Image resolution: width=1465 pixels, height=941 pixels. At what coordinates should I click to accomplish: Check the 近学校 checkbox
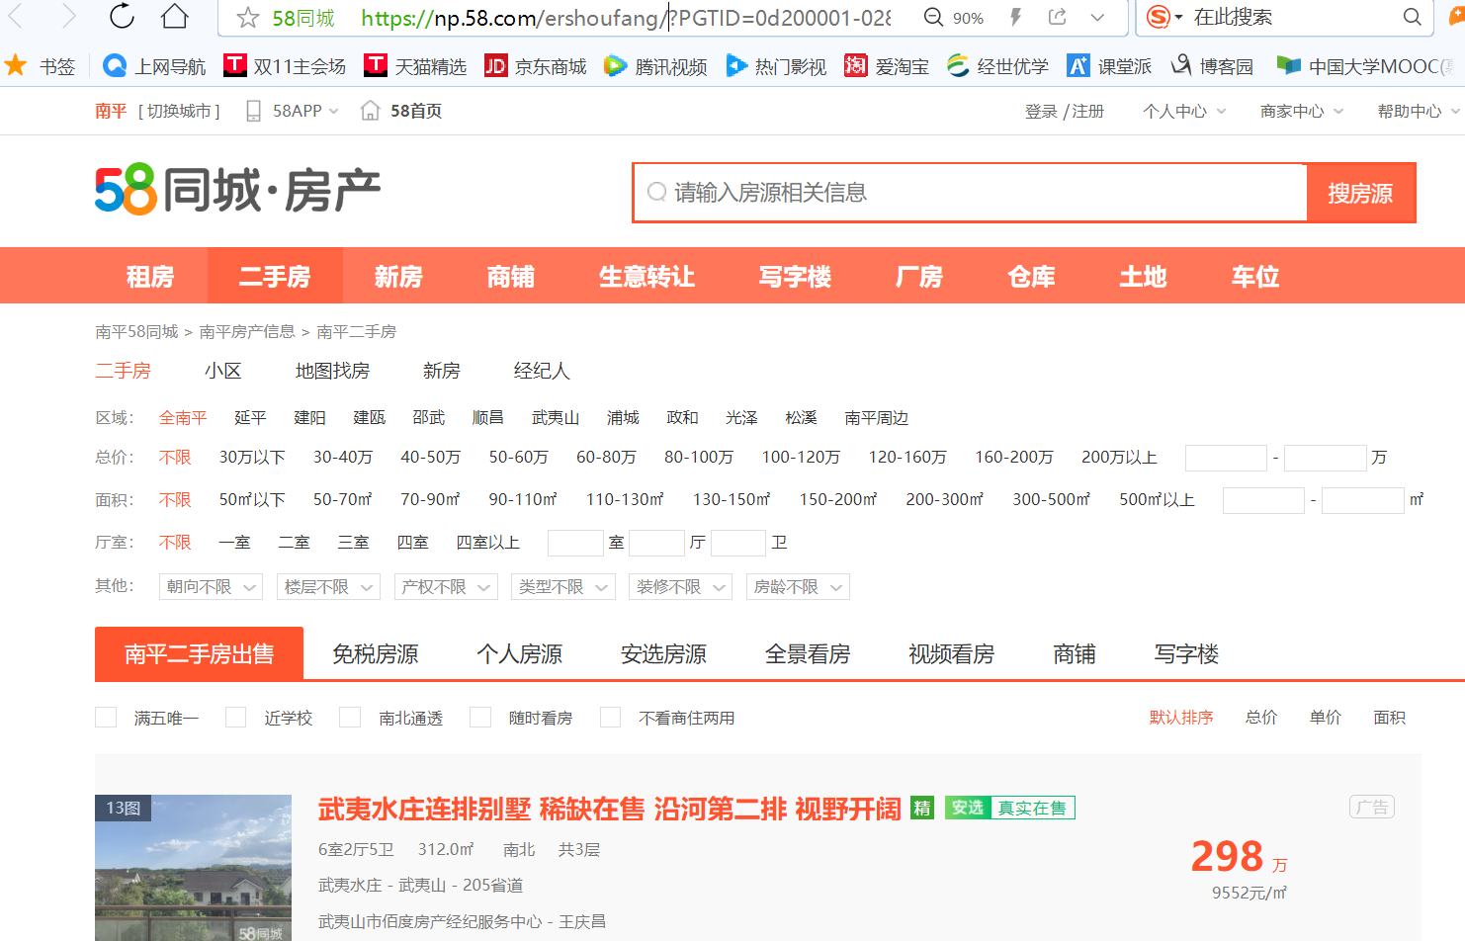pyautogui.click(x=236, y=718)
